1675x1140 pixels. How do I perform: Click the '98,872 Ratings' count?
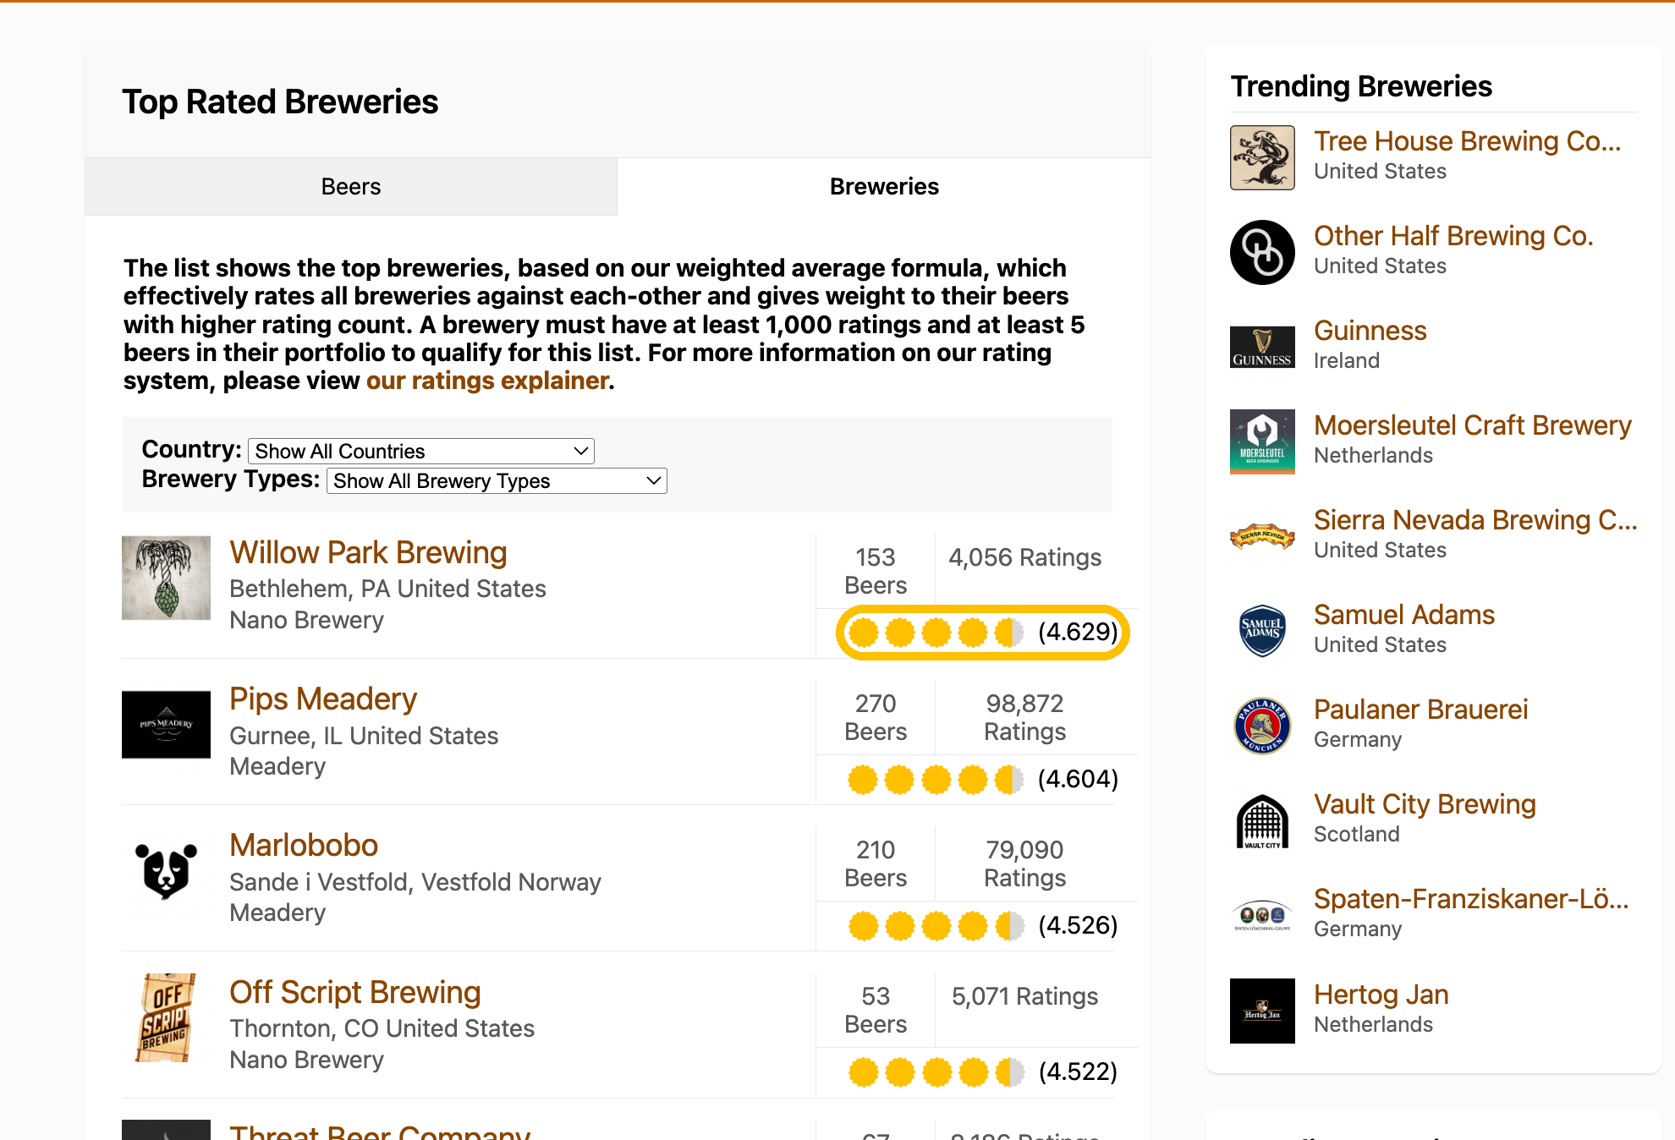pyautogui.click(x=1024, y=717)
